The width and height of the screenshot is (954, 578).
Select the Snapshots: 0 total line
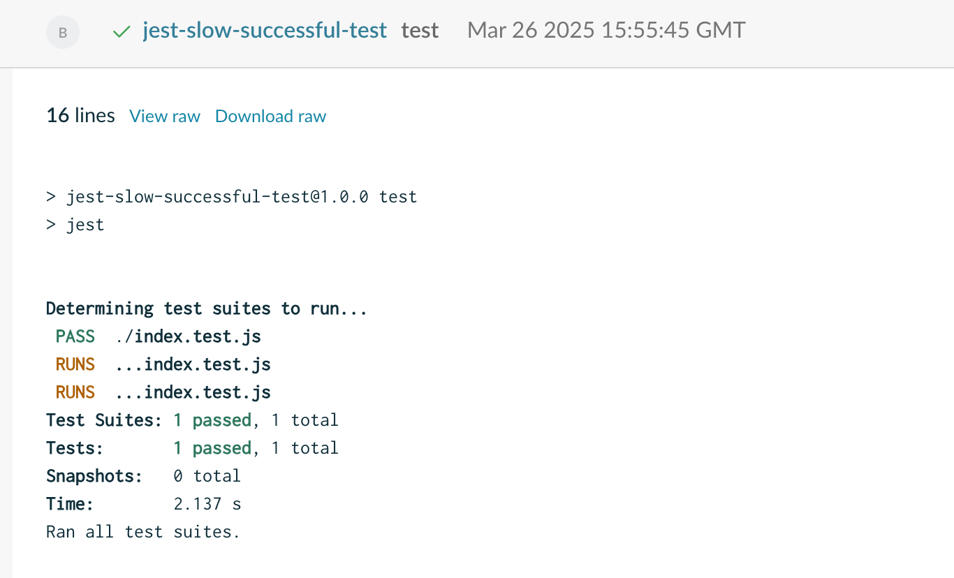[143, 475]
